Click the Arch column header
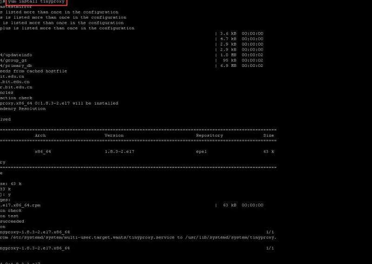 point(40,135)
